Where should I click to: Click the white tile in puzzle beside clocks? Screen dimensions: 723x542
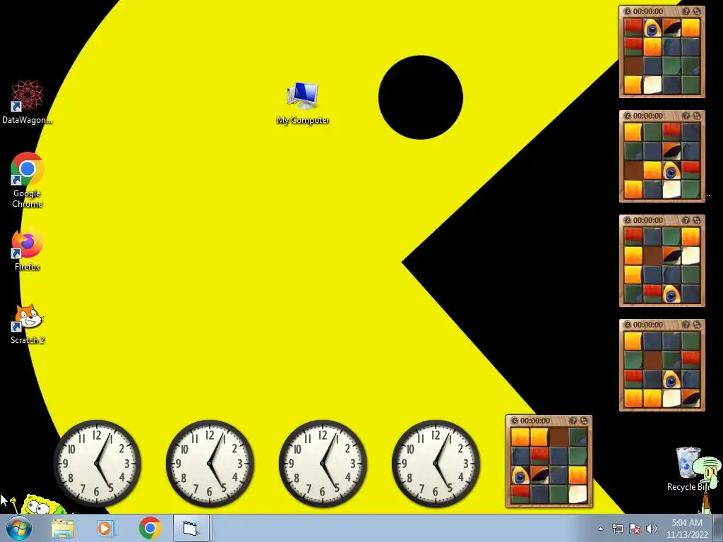coord(578,495)
